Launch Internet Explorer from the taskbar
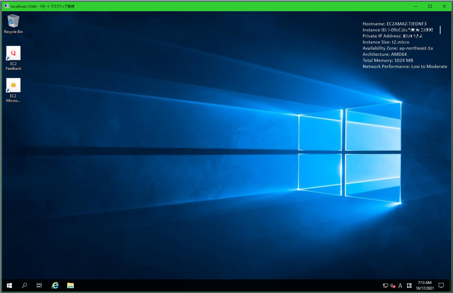Image resolution: width=453 pixels, height=293 pixels. tap(55, 285)
